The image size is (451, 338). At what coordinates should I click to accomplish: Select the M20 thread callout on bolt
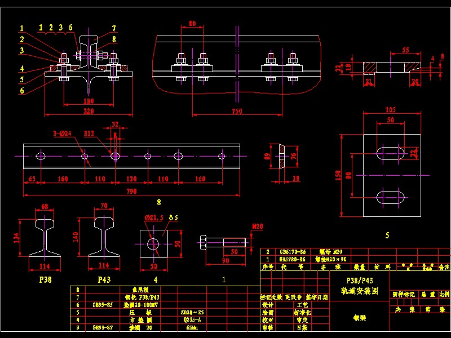[257, 226]
